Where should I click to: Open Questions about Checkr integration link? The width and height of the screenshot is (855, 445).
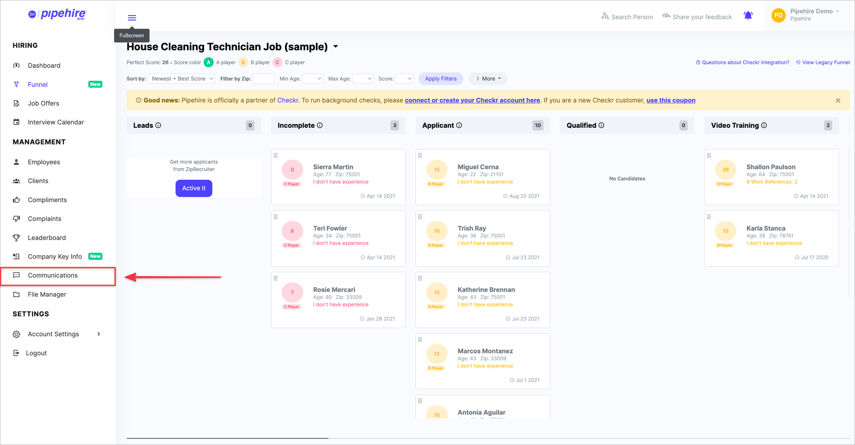[742, 63]
